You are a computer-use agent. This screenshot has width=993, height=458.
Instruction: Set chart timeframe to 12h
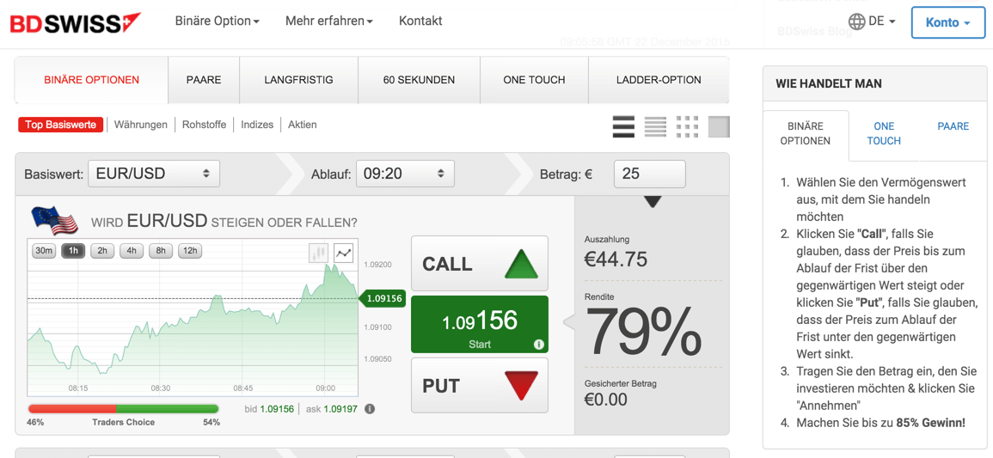[x=190, y=251]
